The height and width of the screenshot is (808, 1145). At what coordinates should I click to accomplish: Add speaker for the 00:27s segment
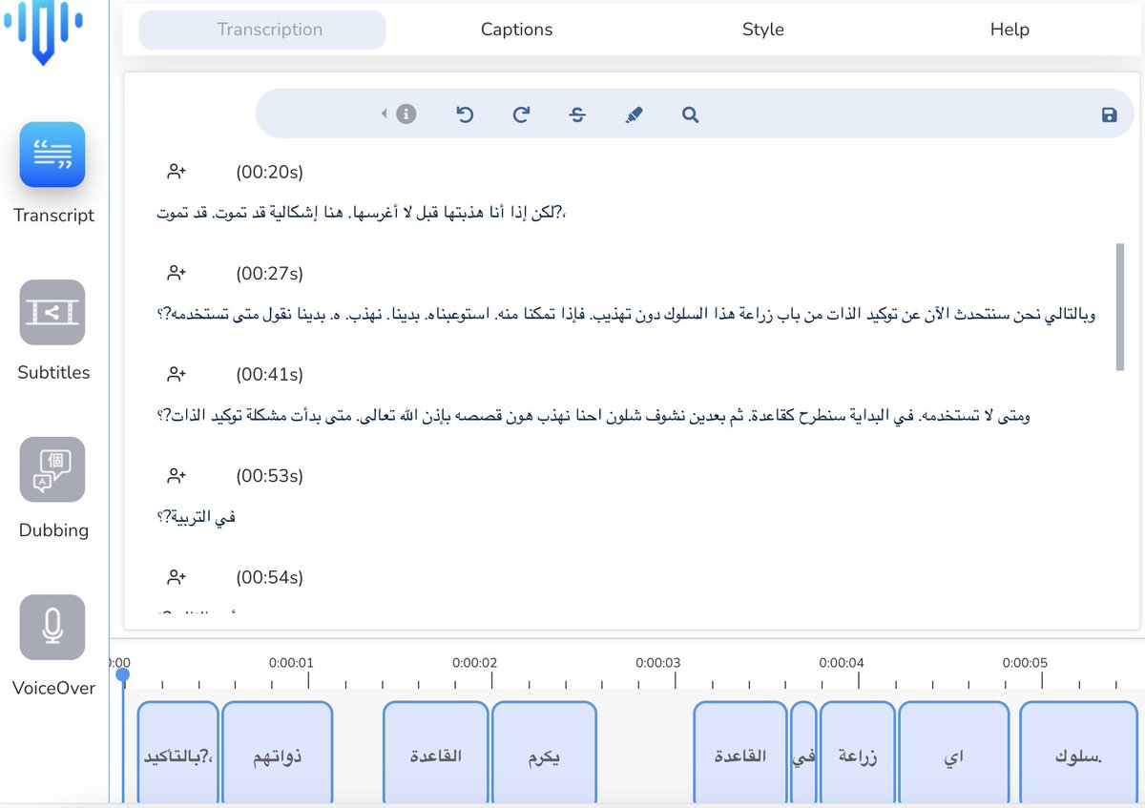point(177,273)
